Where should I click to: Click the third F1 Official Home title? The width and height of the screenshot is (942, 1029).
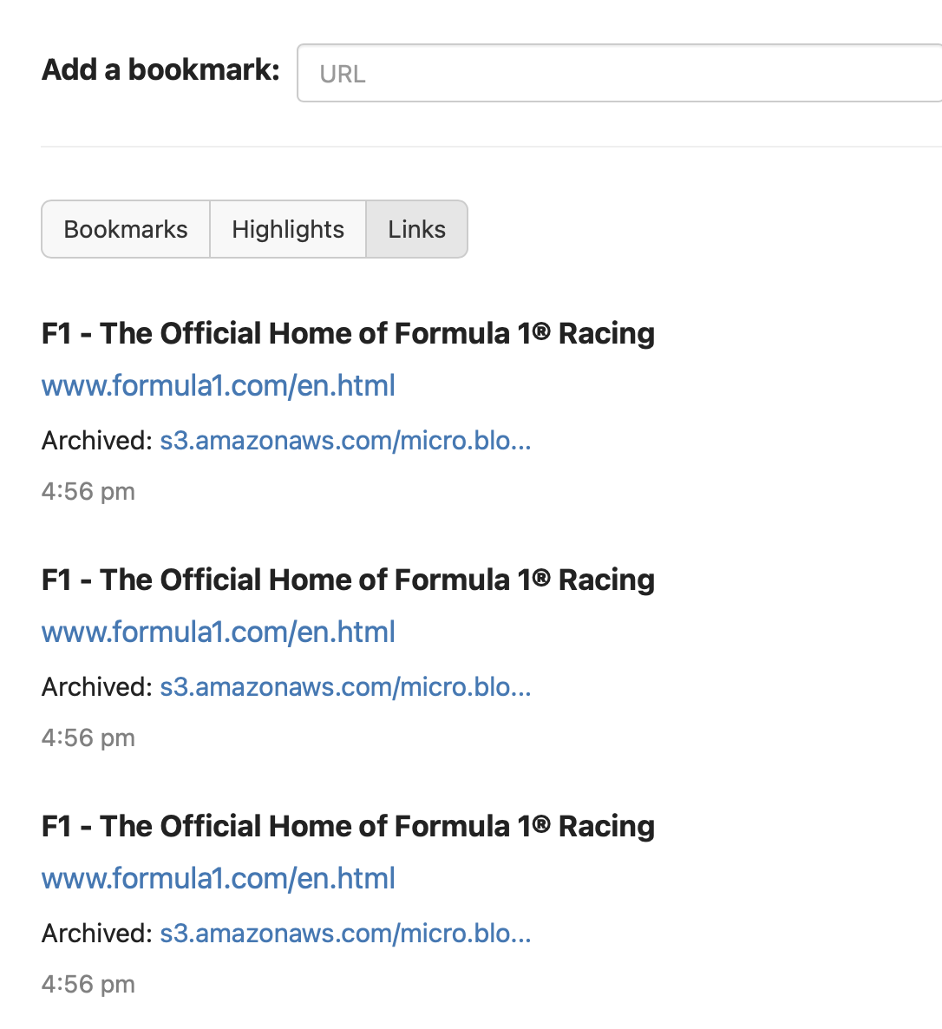coord(349,826)
